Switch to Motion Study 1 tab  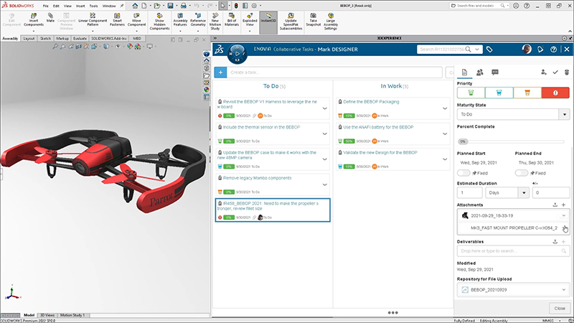(x=72, y=315)
